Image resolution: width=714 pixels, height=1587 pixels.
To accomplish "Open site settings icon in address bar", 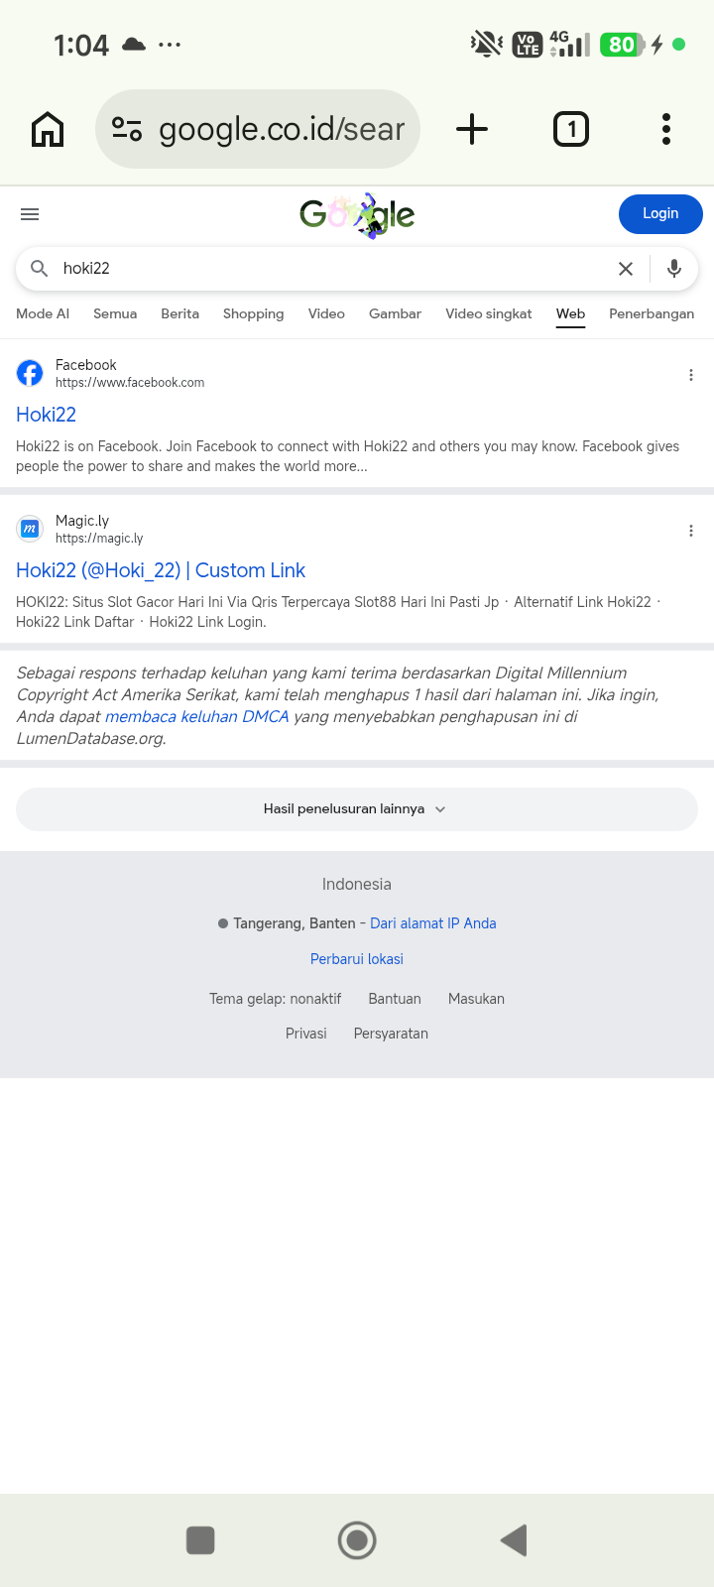I will [127, 129].
